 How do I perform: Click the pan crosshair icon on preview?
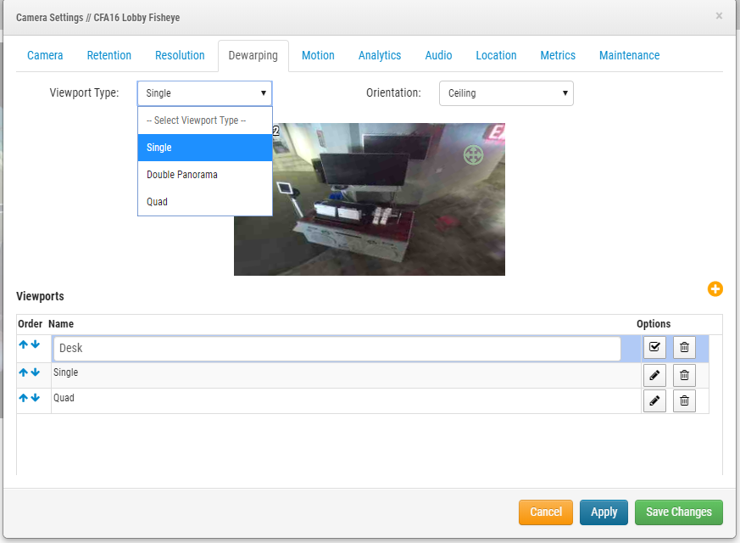coord(473,154)
